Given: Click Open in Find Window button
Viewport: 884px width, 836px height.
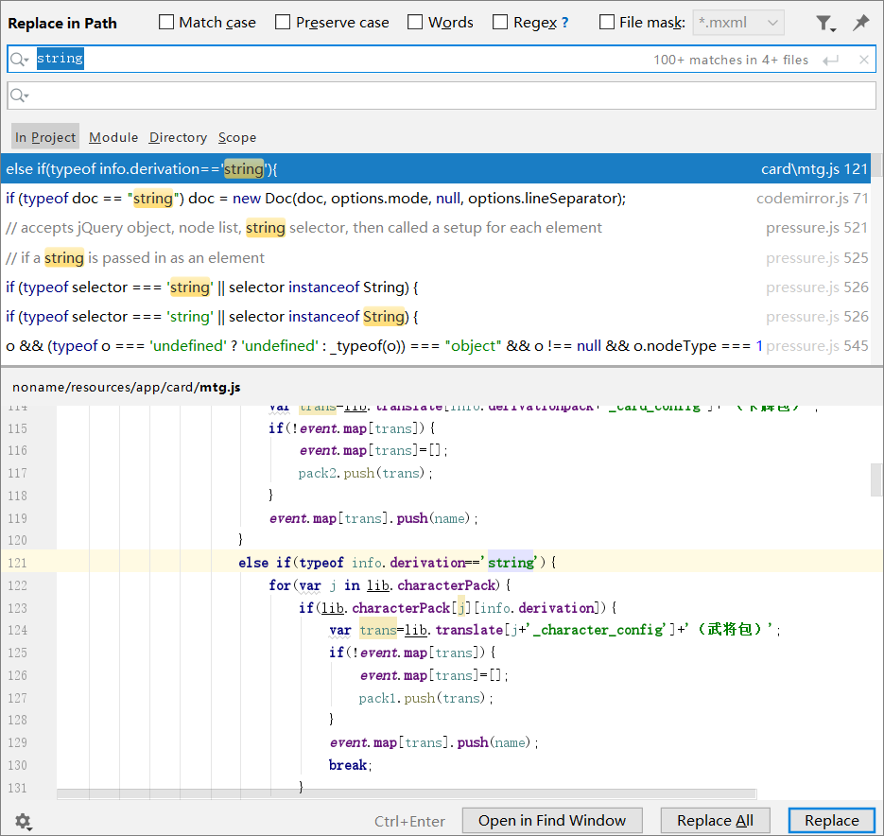Looking at the screenshot, I should pos(552,820).
